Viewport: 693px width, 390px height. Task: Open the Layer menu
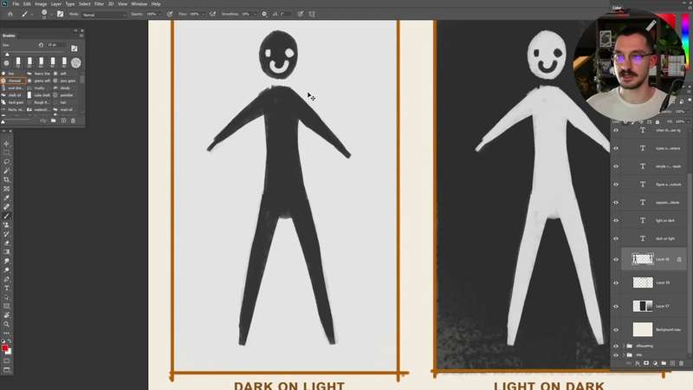pos(56,4)
